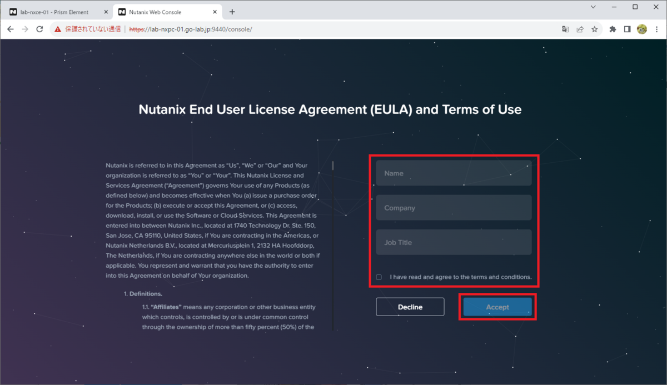Open the Google Translate icon in address bar
The height and width of the screenshot is (385, 667).
click(565, 29)
